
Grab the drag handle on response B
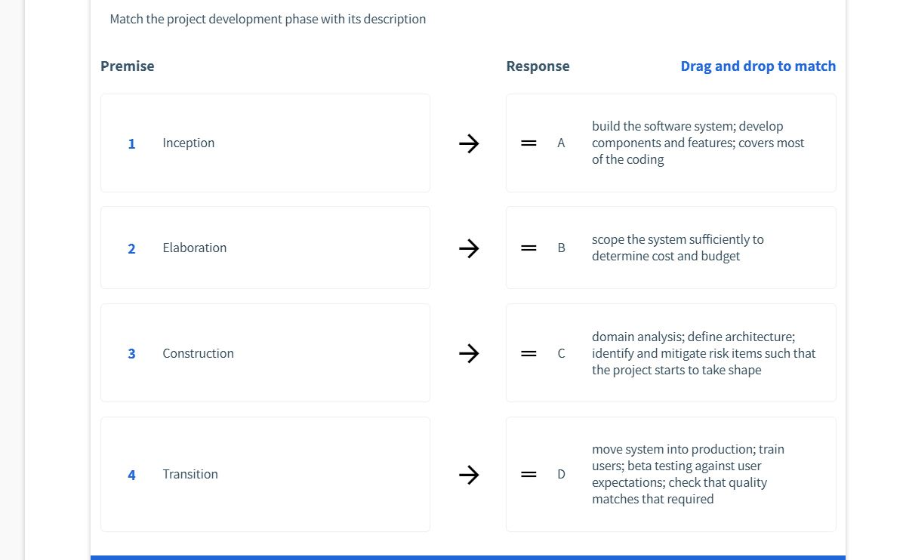528,248
